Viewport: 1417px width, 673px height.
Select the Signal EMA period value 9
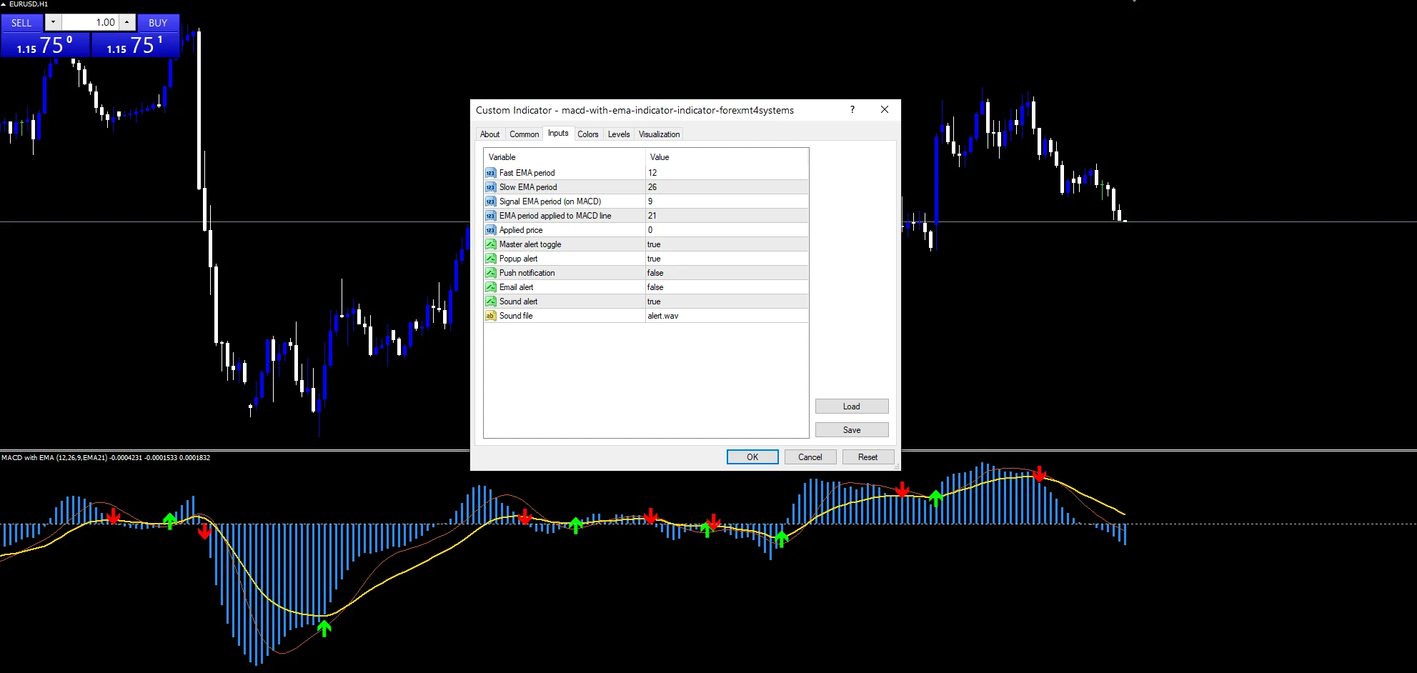pos(727,201)
